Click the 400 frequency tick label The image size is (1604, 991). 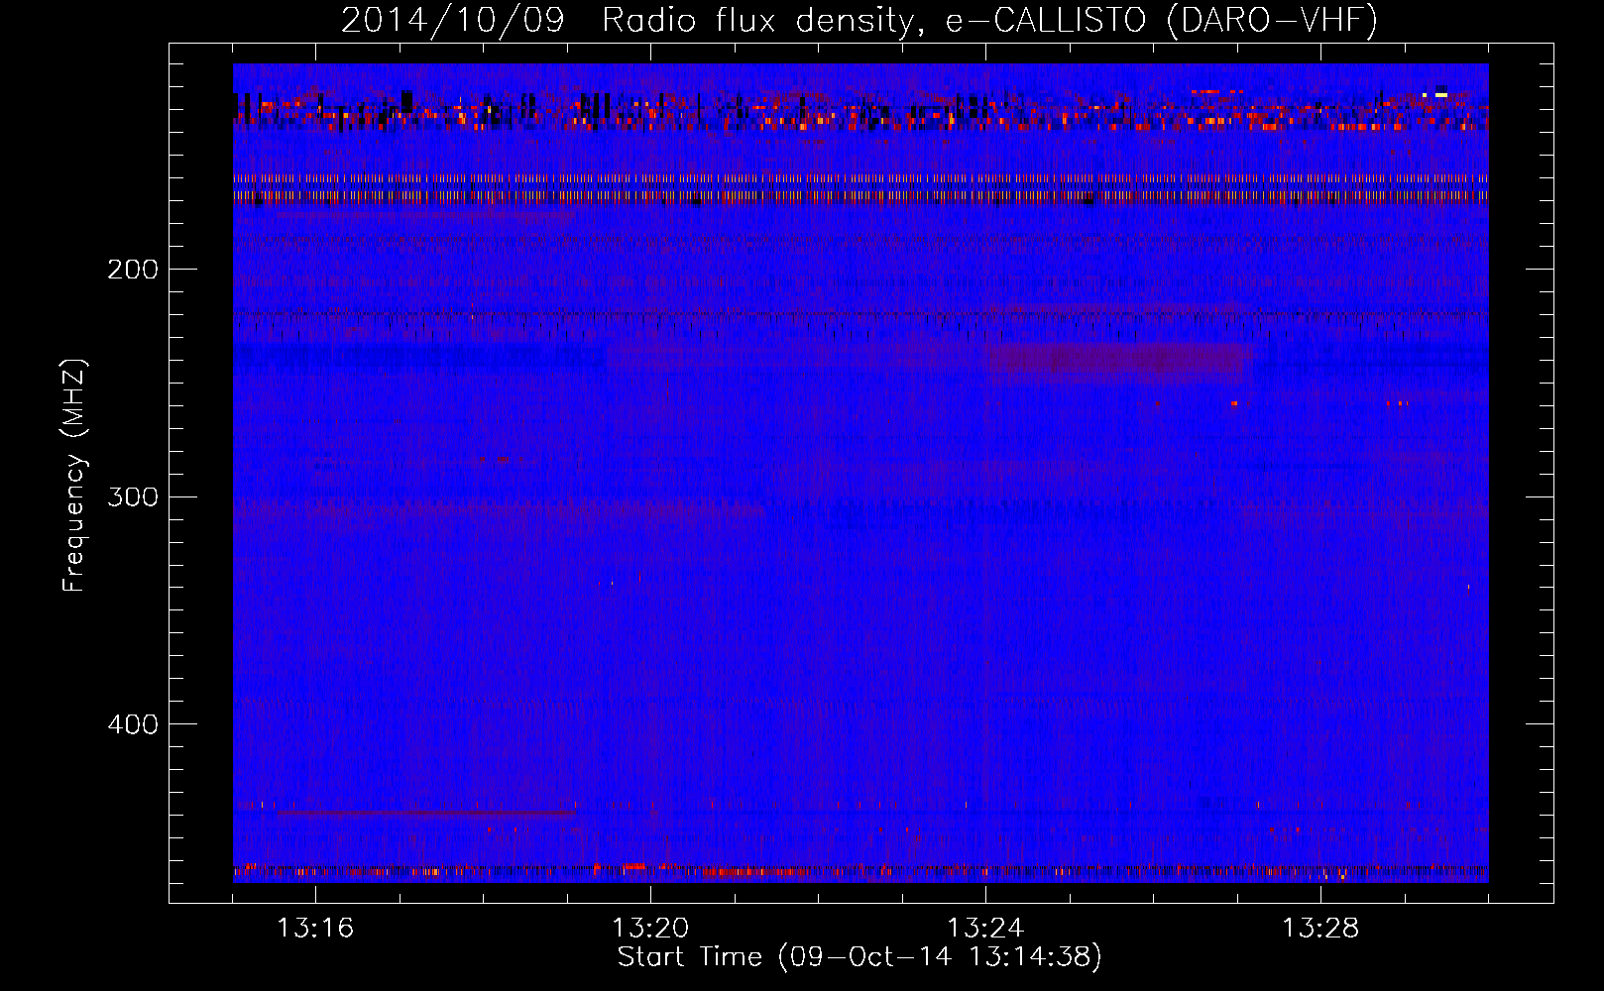(133, 724)
